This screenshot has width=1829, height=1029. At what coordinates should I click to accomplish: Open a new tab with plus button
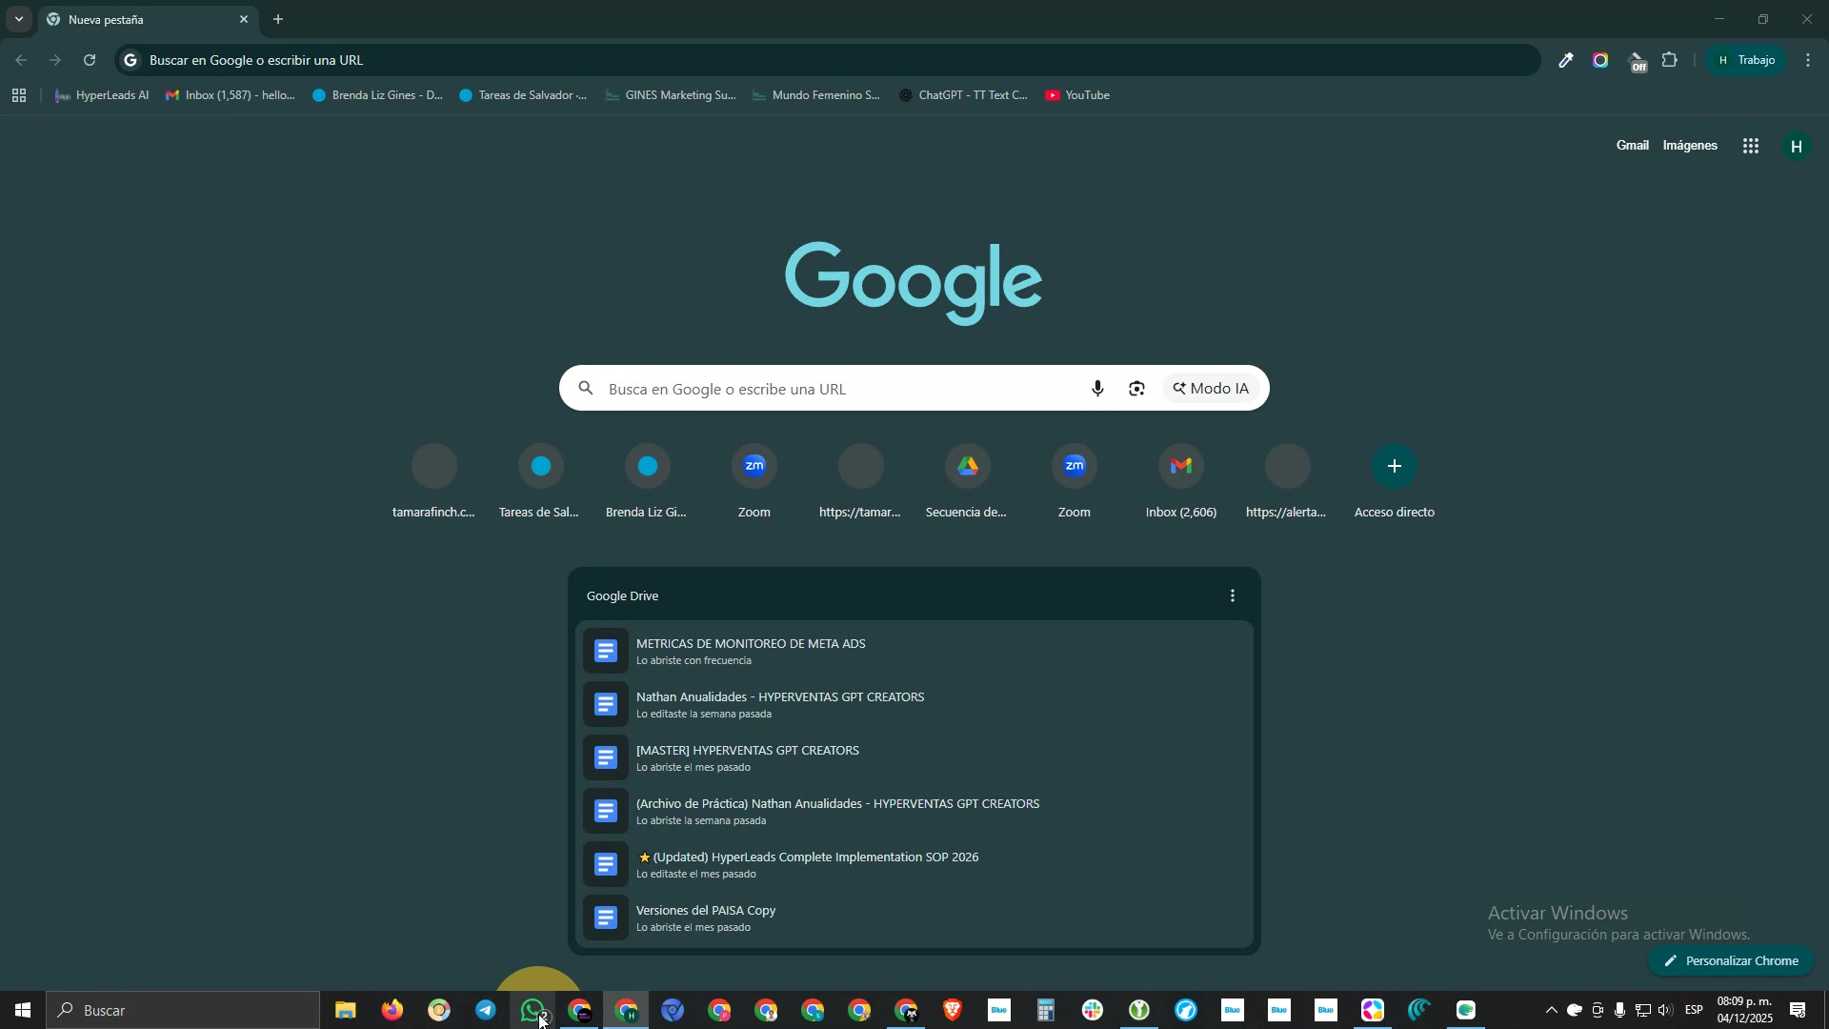pyautogui.click(x=278, y=19)
